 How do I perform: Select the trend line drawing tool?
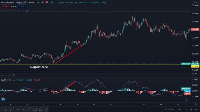pos(12,109)
